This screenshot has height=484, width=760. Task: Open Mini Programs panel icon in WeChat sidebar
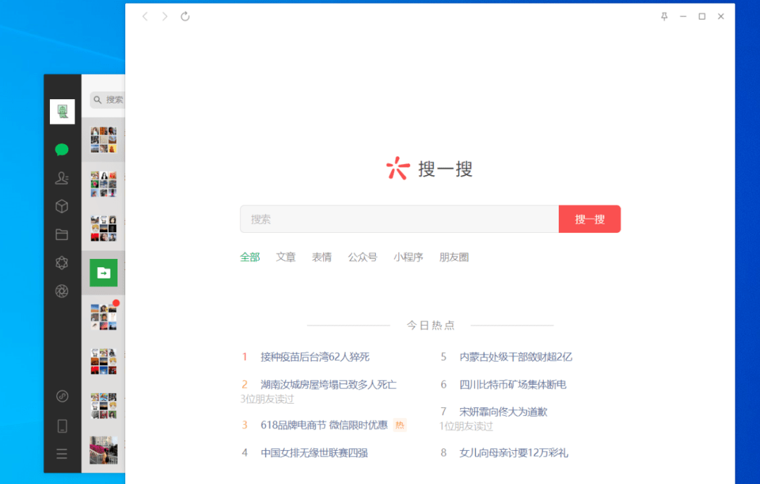pyautogui.click(x=62, y=396)
